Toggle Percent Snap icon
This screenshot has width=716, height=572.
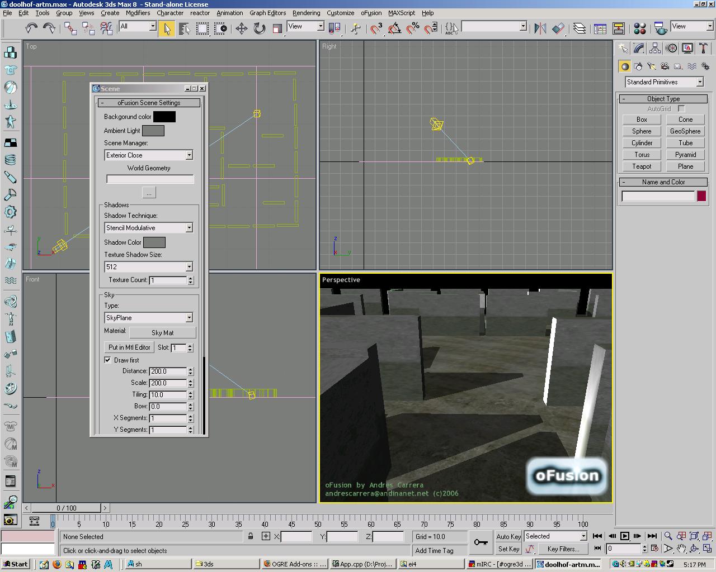point(413,28)
